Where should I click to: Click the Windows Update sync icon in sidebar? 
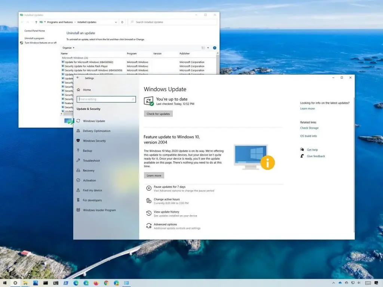coord(78,121)
